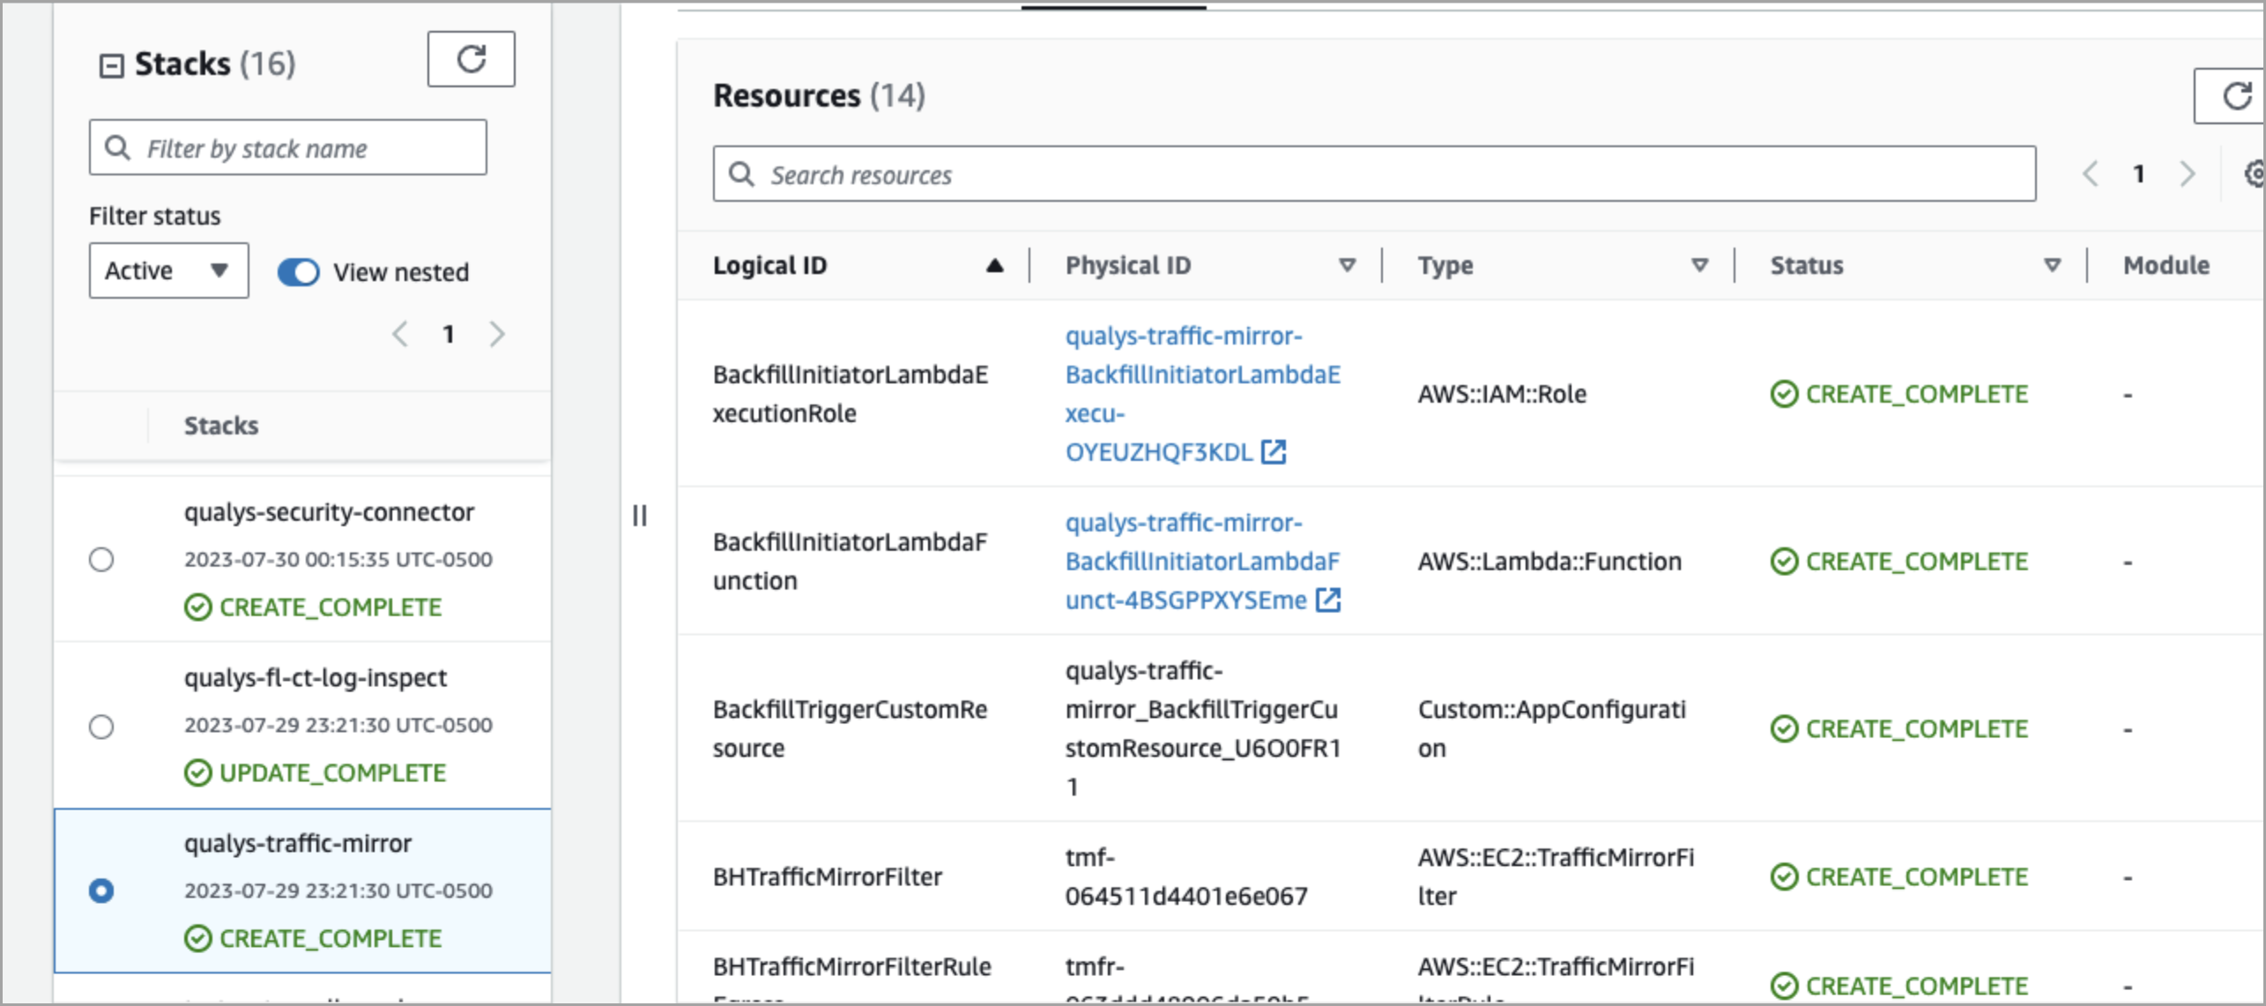Click the Module column header
Image resolution: width=2266 pixels, height=1006 pixels.
click(2166, 265)
